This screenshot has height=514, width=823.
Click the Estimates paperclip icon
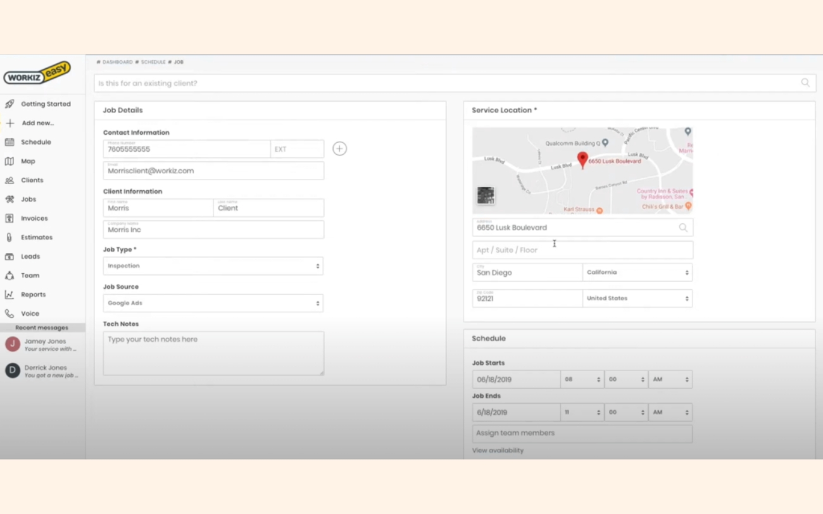[x=9, y=237]
